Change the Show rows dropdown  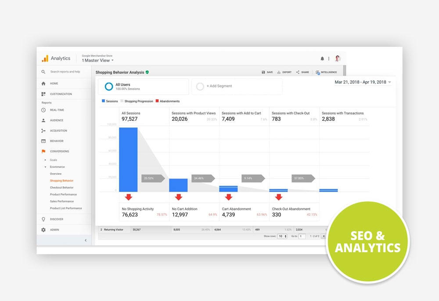click(282, 236)
